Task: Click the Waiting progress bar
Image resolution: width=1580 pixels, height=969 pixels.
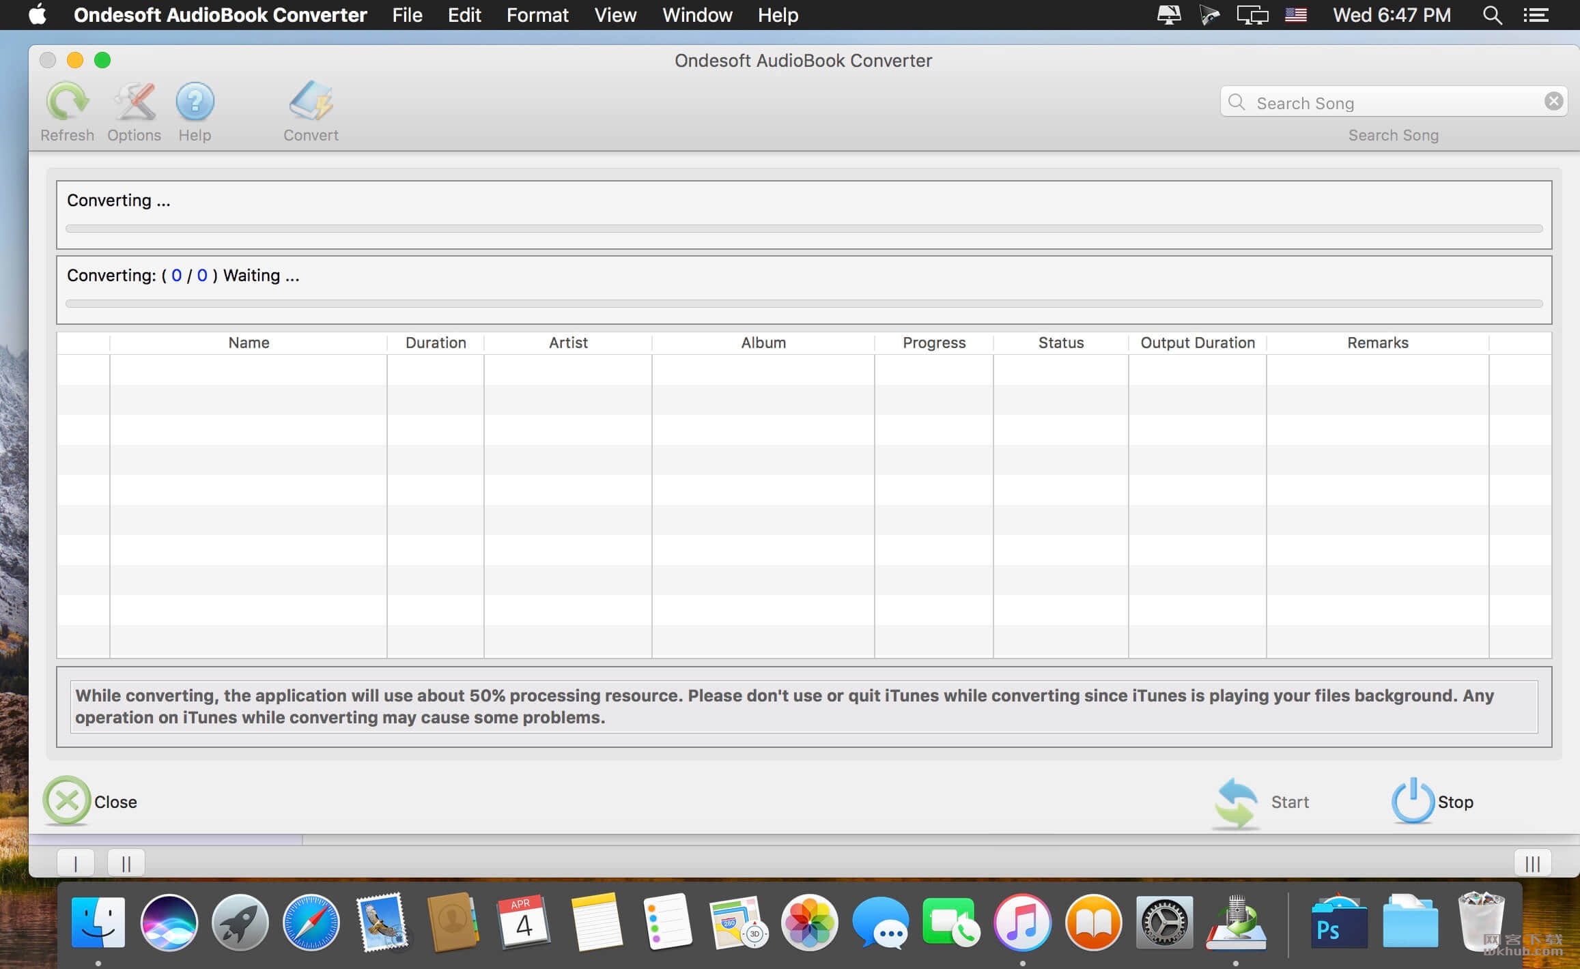Action: tap(804, 304)
